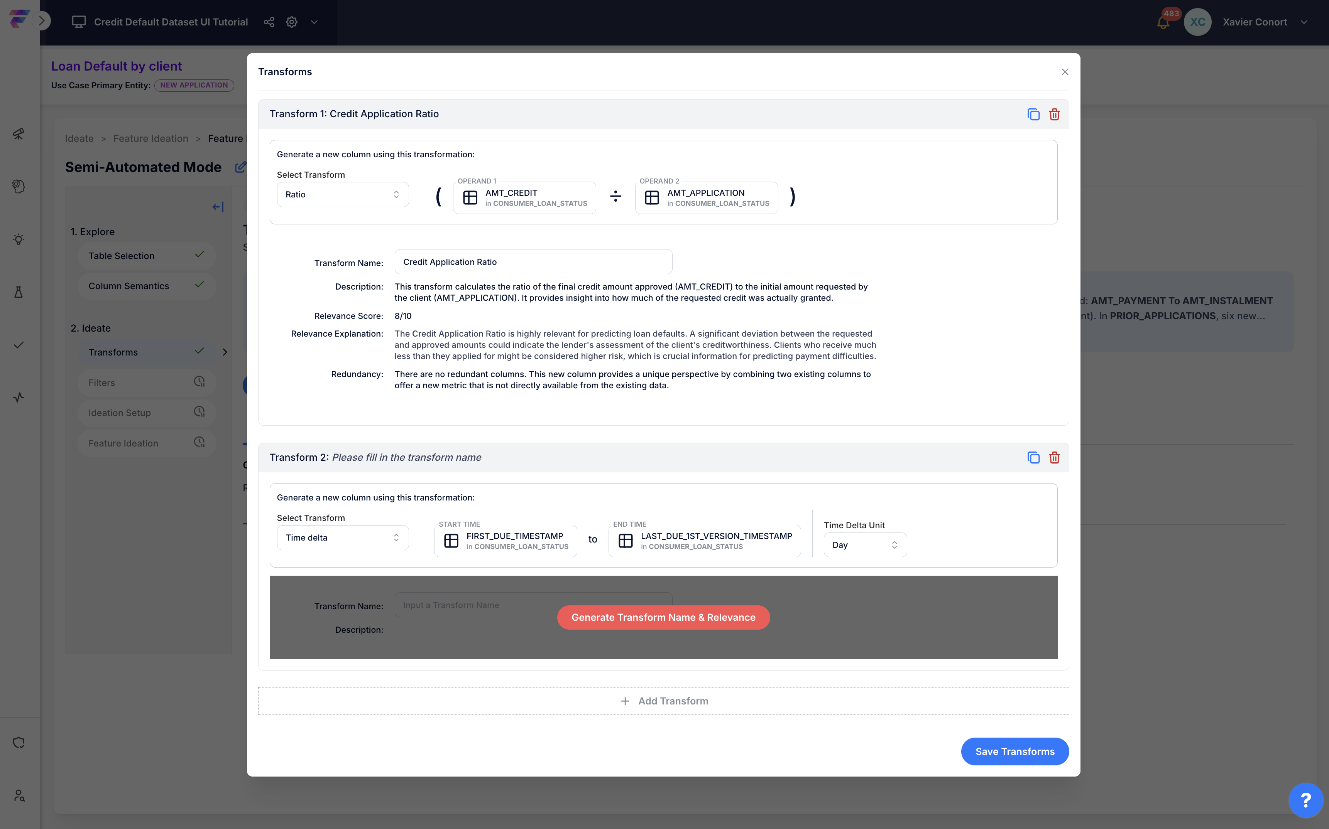Expand the Xavier Conort user menu
The height and width of the screenshot is (829, 1329).
click(1304, 22)
